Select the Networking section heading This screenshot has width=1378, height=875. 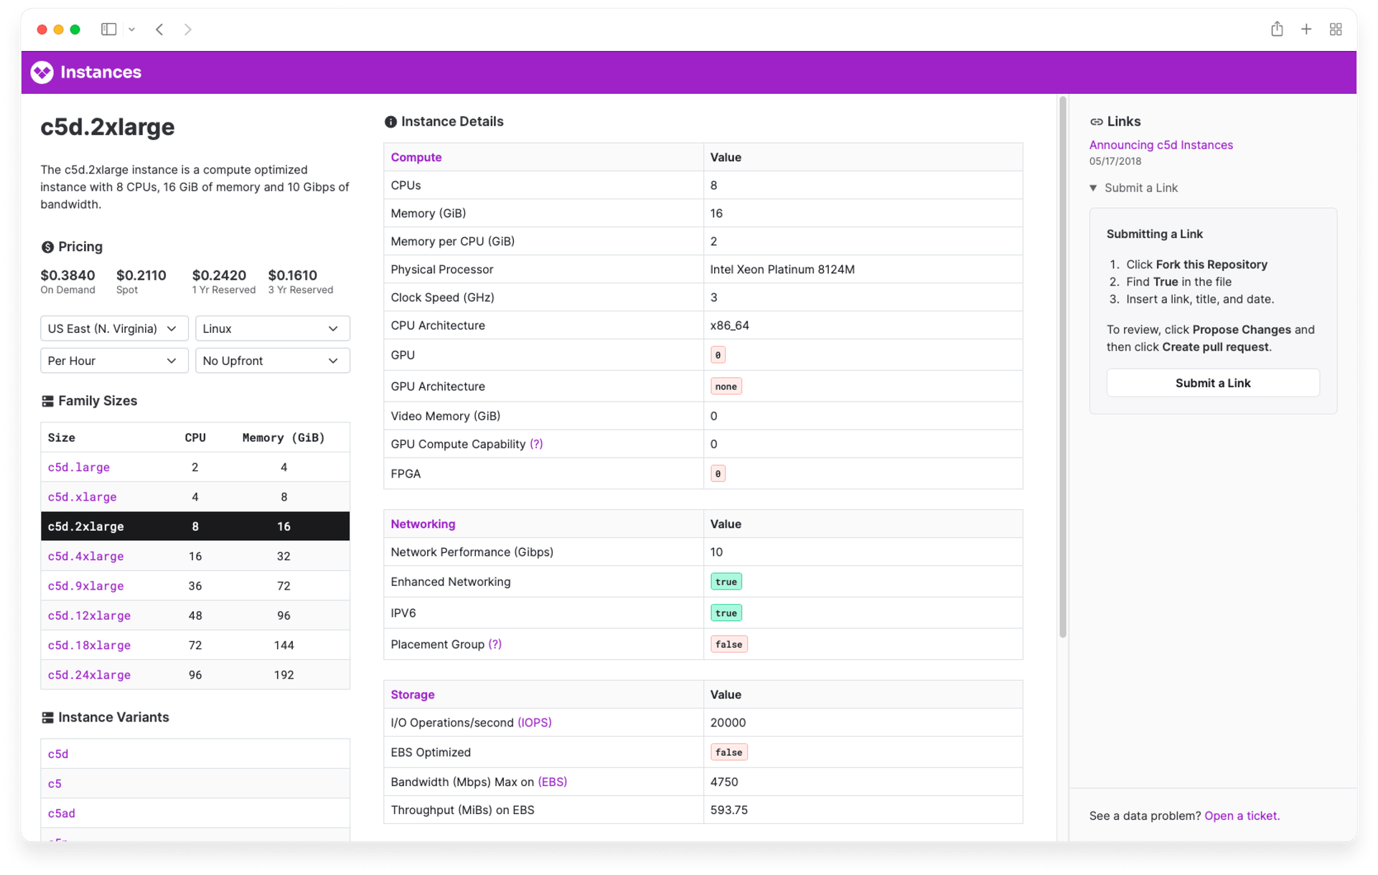coord(423,524)
